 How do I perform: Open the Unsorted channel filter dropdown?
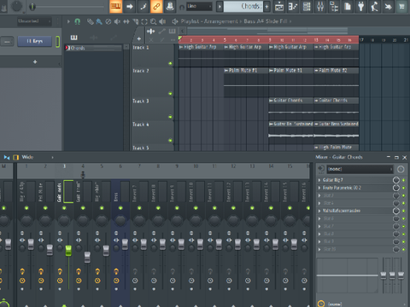coord(34,21)
